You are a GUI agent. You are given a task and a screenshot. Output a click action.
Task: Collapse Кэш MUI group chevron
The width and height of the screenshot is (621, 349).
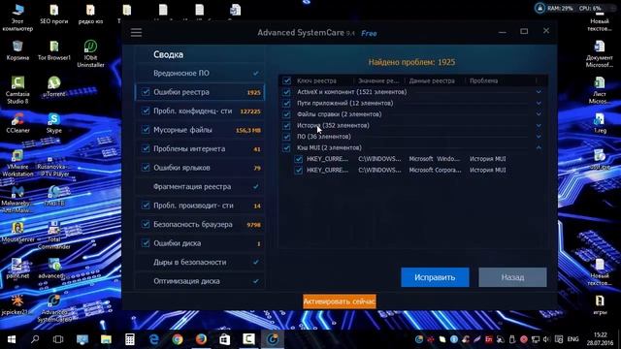(539, 147)
